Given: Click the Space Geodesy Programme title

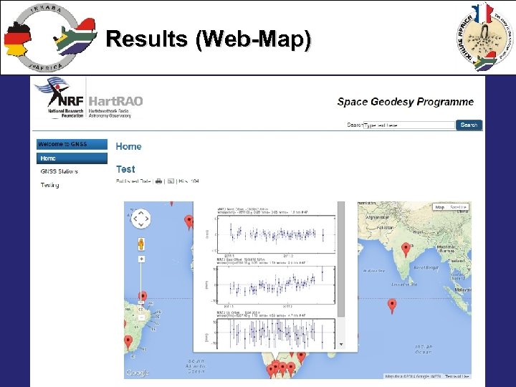Looking at the screenshot, I should pyautogui.click(x=406, y=102).
